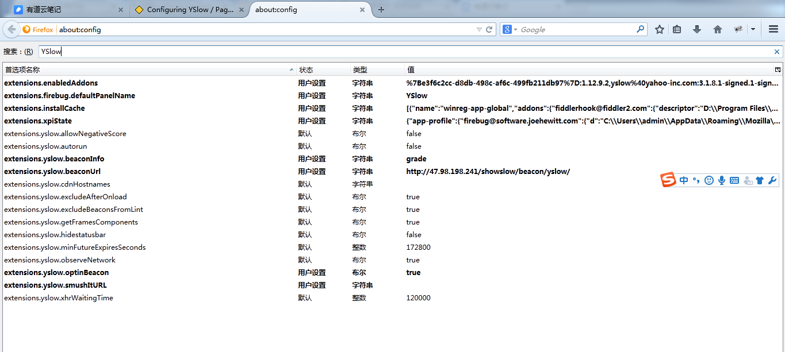
Task: Select extensions.yslow.excludeAfterOnload preference
Action: click(392, 197)
